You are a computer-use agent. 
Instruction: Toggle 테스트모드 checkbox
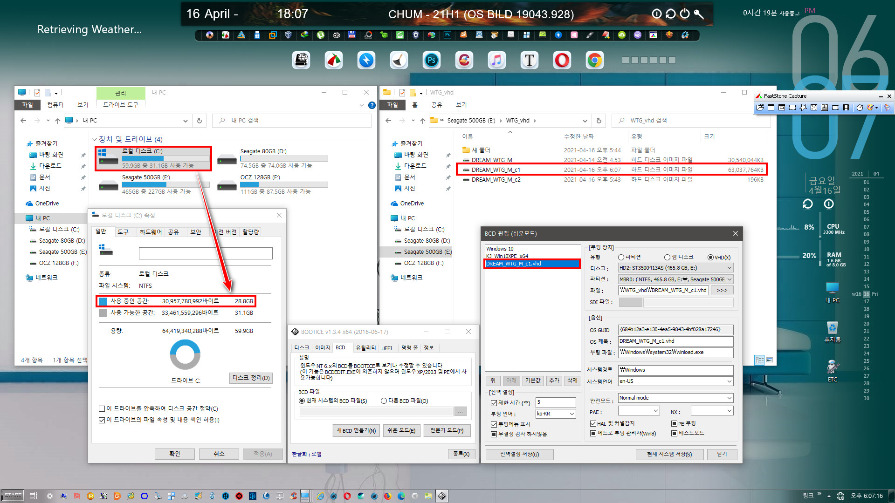[x=674, y=433]
